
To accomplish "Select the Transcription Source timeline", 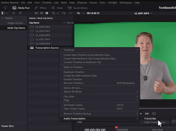I will (x=47, y=48).
